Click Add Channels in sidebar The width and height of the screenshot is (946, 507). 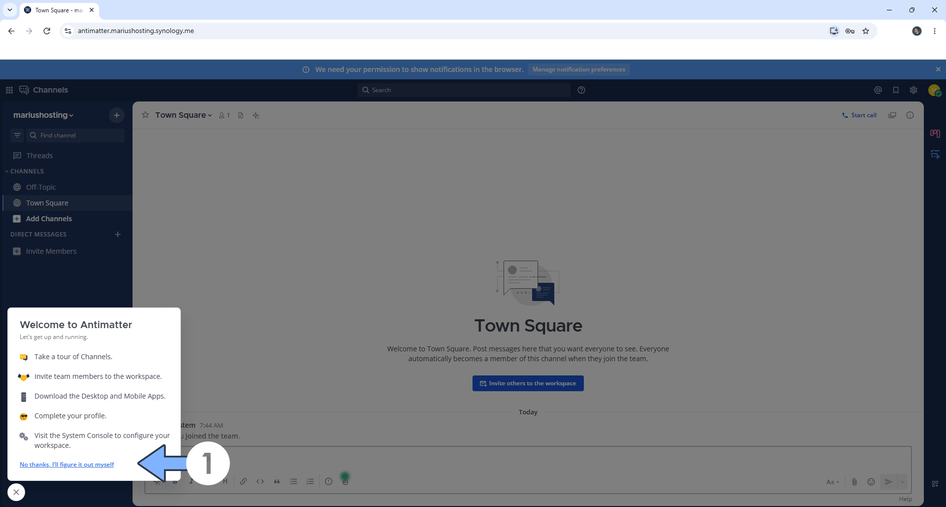[x=67, y=219]
